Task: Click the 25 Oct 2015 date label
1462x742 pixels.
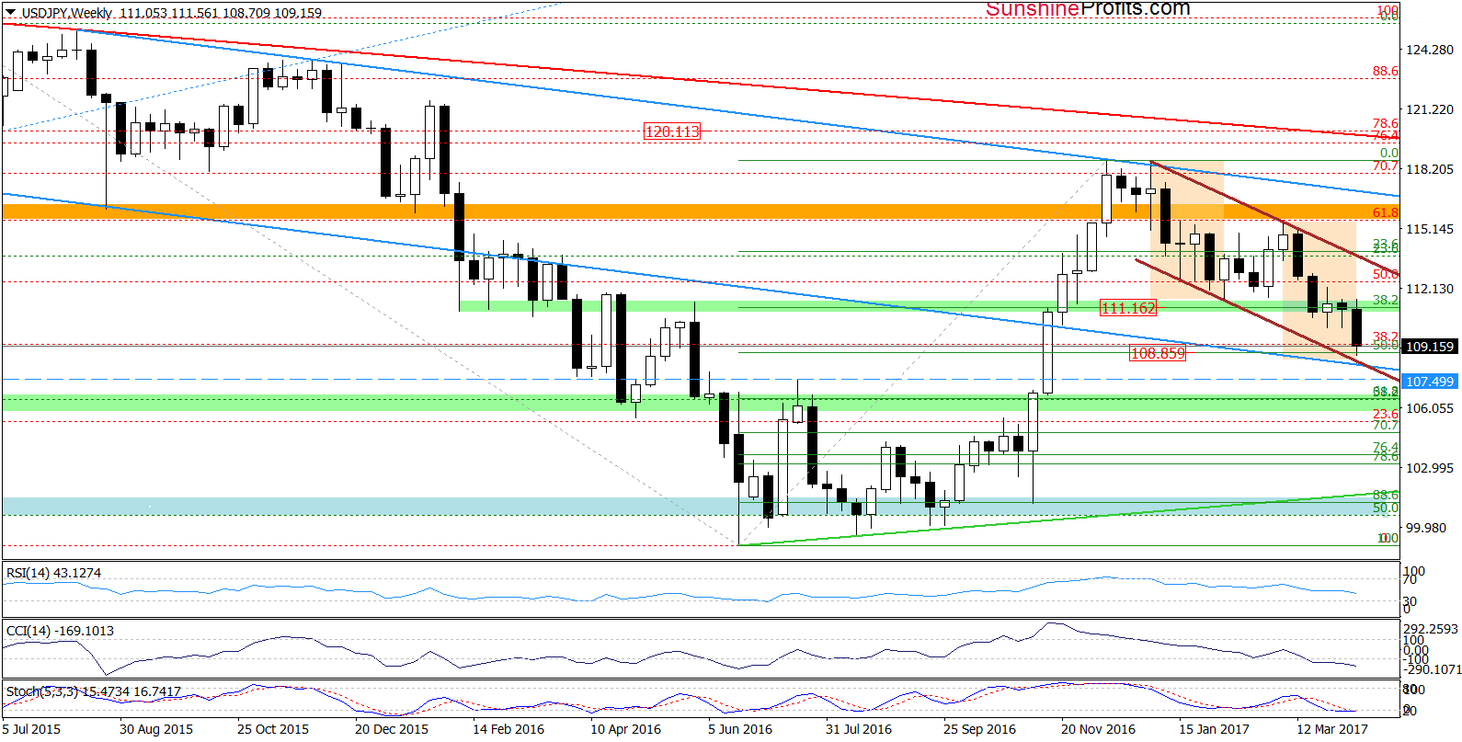Action: tap(273, 729)
